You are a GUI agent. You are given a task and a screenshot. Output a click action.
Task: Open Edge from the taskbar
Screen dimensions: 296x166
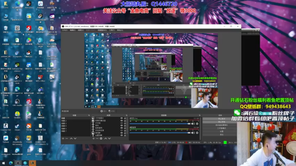[x=11, y=163]
